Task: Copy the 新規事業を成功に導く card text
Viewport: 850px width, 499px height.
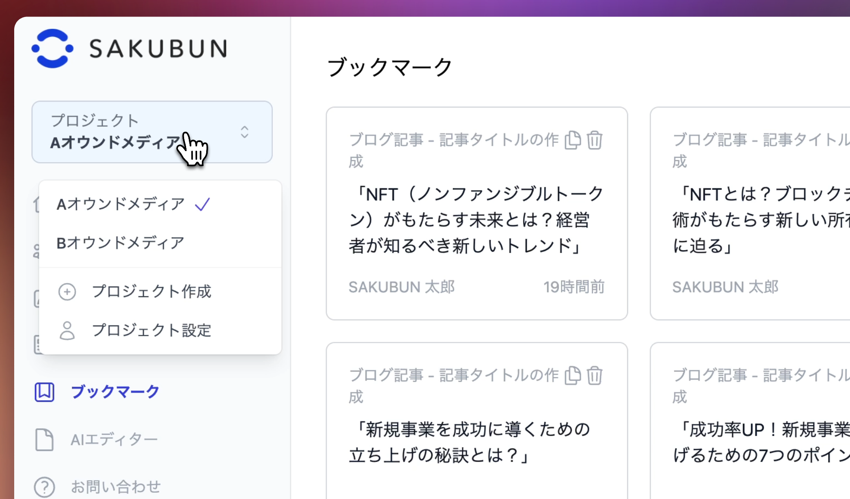Action: (x=572, y=376)
